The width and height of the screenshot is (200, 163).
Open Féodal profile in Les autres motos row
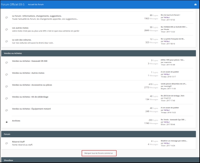(x=166, y=29)
